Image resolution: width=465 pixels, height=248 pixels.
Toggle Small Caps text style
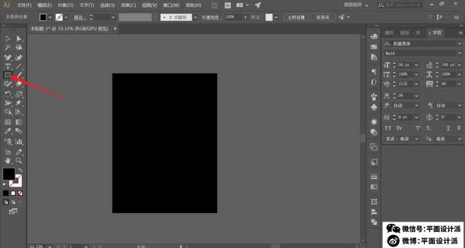[x=399, y=128]
